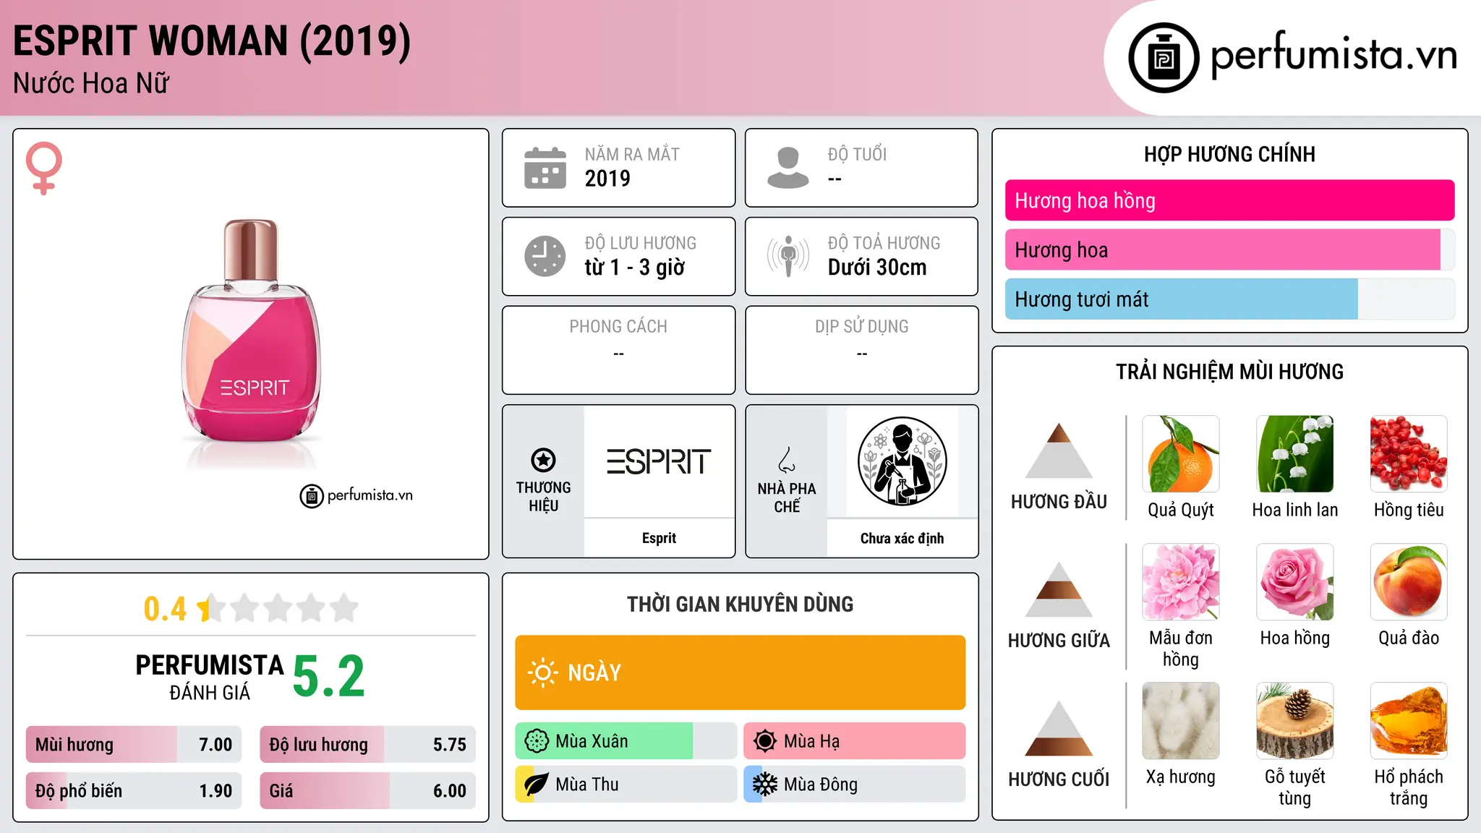1481x833 pixels.
Task: Click the orange Ngày recommended time bar
Action: [x=740, y=672]
